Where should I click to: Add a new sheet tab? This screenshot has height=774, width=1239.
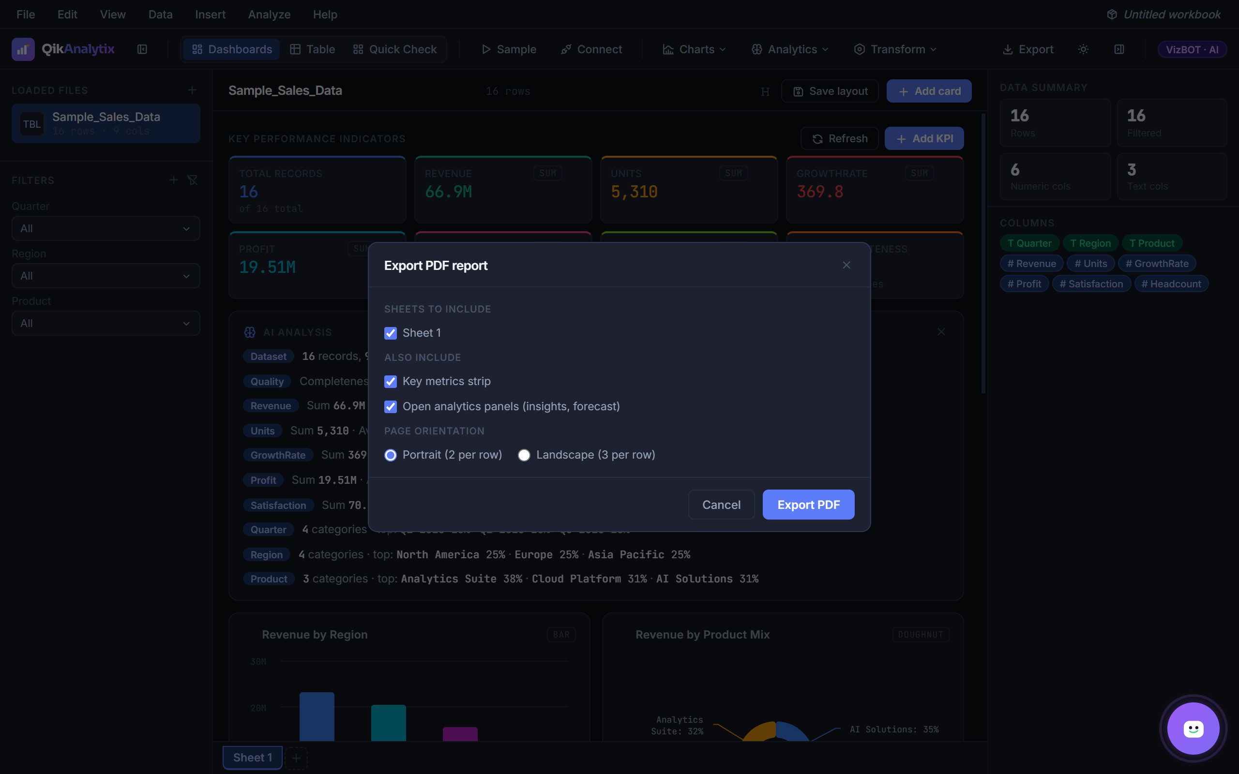click(x=296, y=758)
